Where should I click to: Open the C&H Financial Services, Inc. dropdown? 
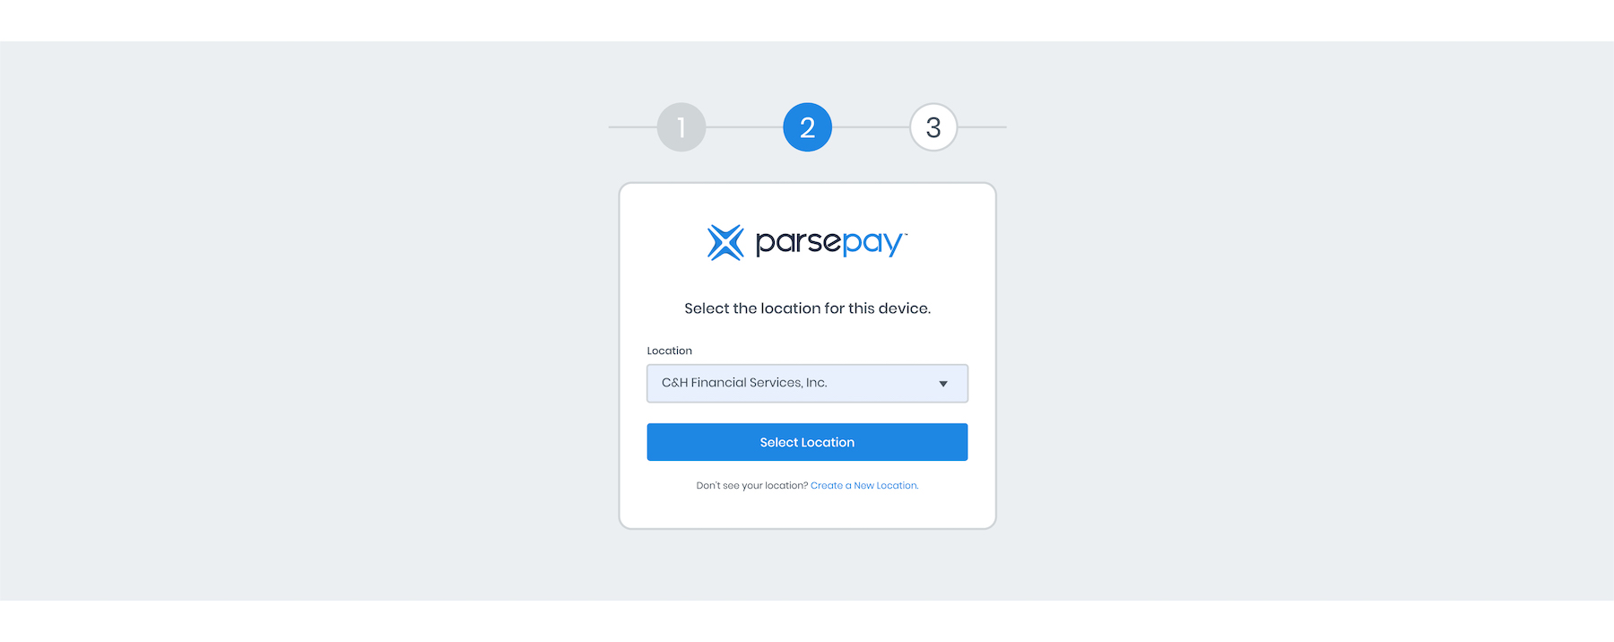point(807,384)
